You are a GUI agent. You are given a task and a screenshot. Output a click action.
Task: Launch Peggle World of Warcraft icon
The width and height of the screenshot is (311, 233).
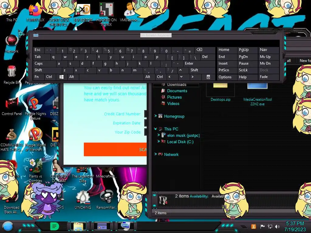point(35,140)
